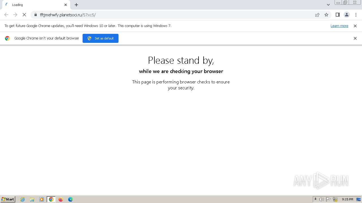Open the Action Center flag icon

coord(328,199)
